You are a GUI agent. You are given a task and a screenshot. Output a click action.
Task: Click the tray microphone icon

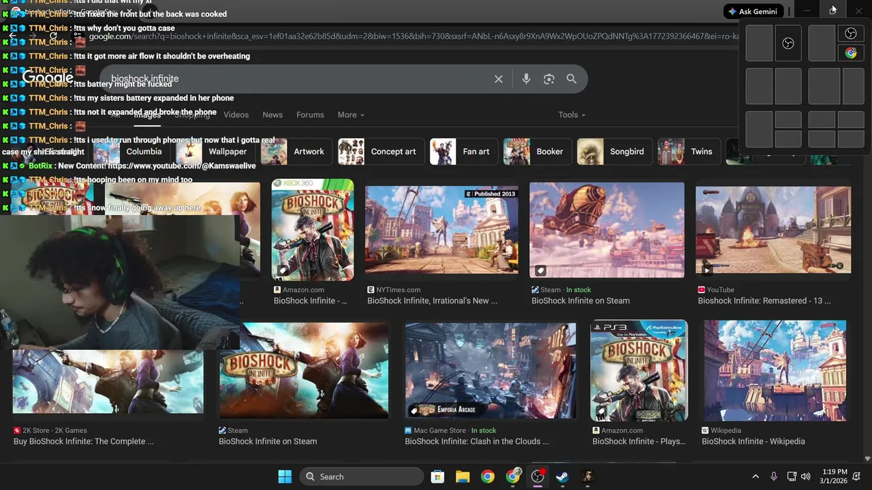(x=773, y=476)
